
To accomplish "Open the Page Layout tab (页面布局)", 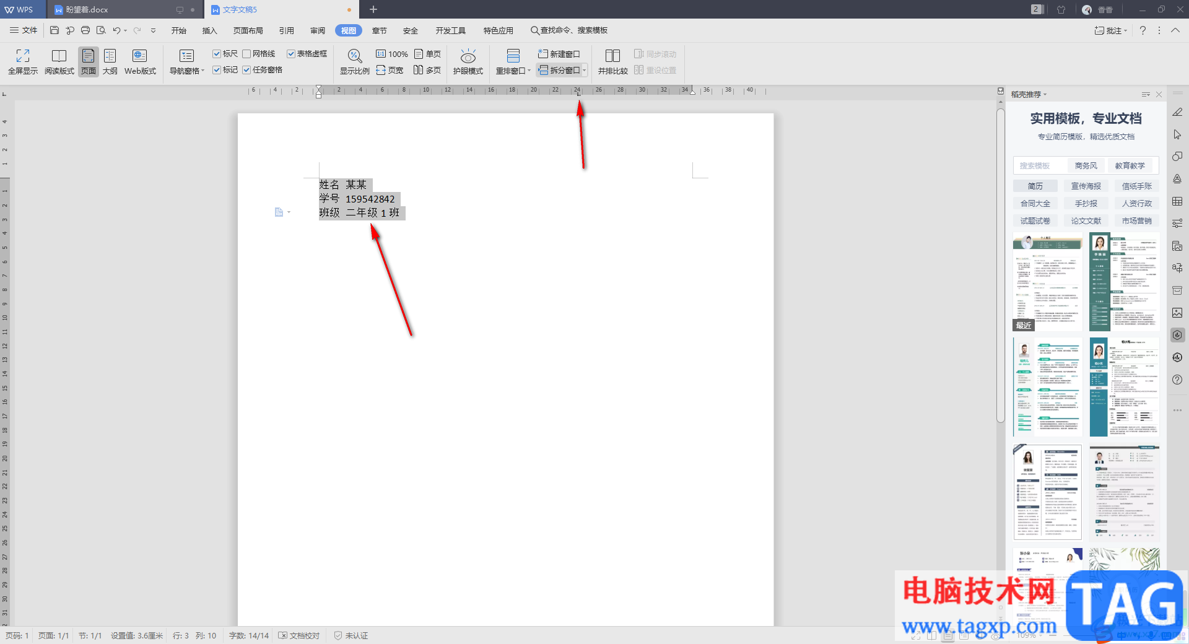I will 248,30.
